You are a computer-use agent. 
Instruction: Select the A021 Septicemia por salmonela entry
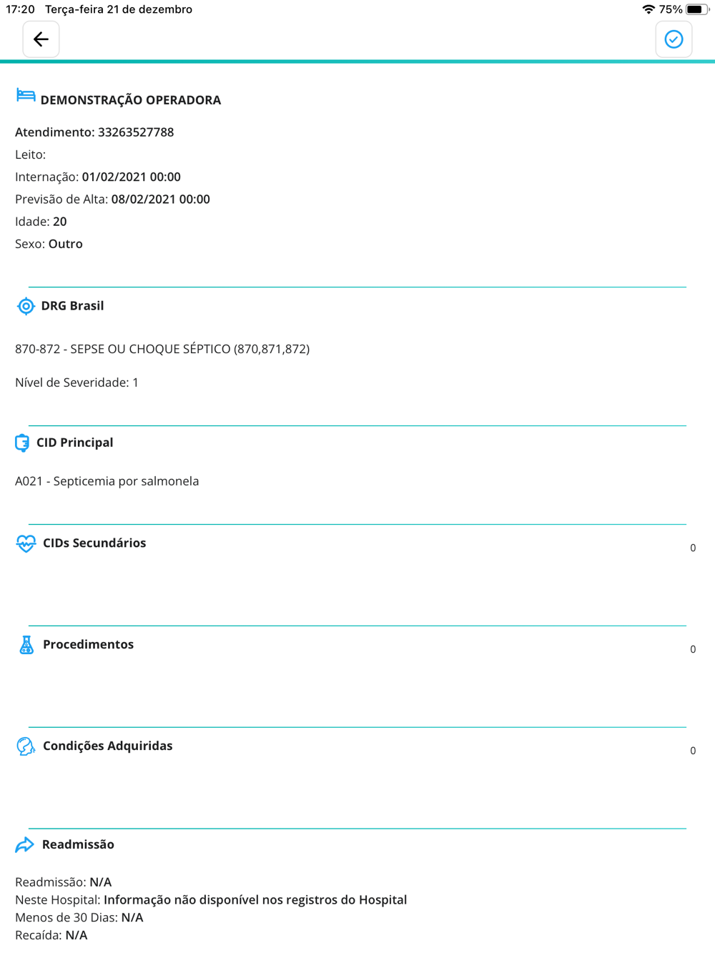coord(107,481)
